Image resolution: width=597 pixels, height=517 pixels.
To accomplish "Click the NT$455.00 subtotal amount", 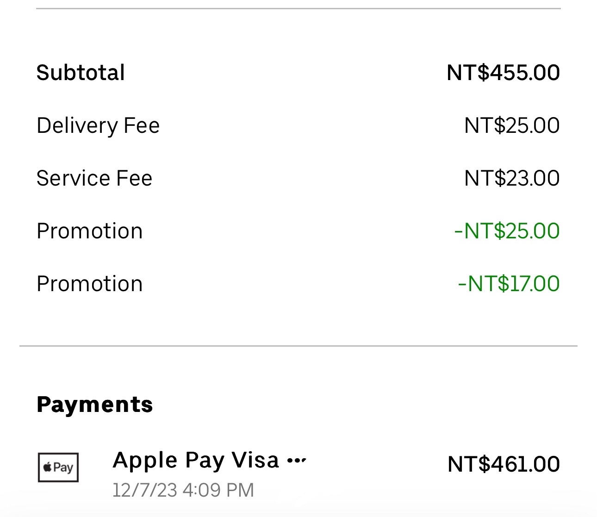I will point(504,73).
